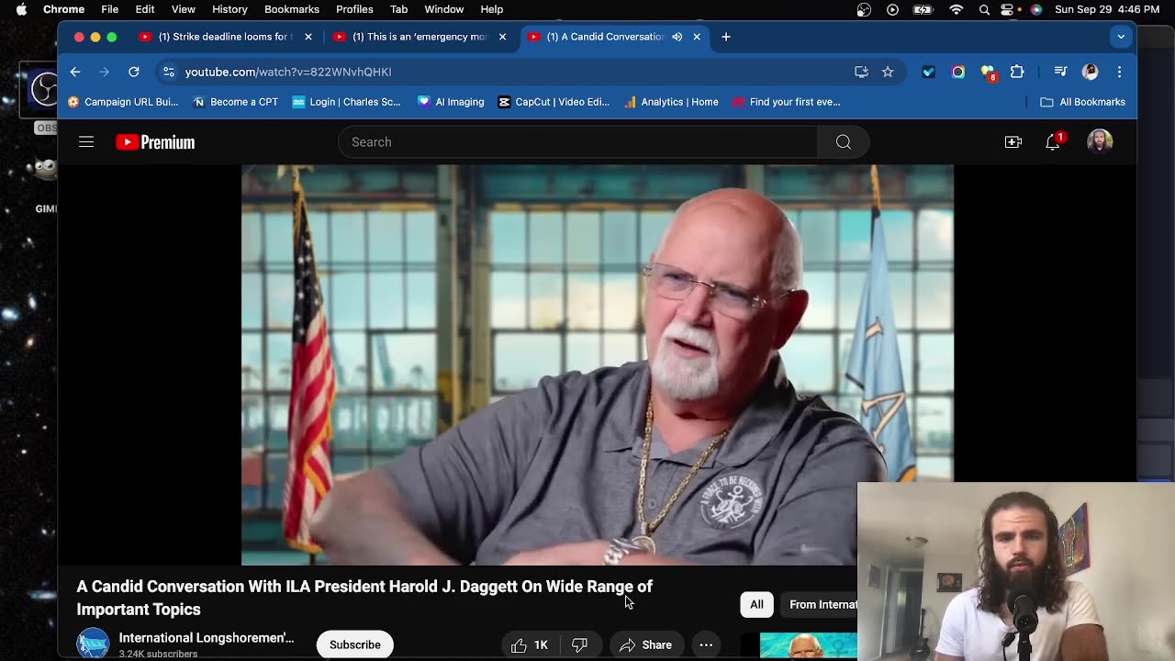View site information icon in address bar
This screenshot has height=661, width=1175.
pos(167,72)
